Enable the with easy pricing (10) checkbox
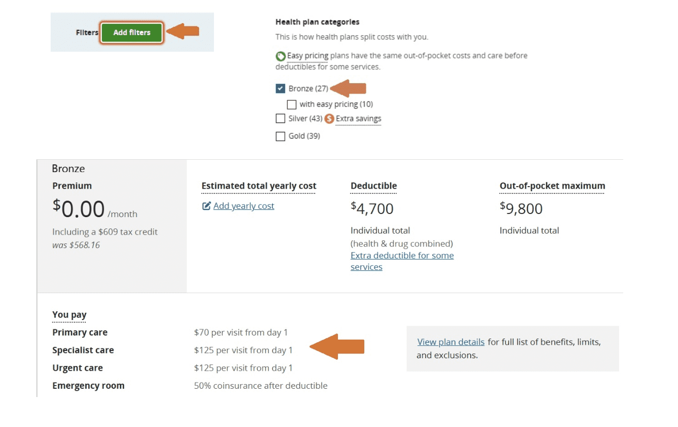This screenshot has width=678, height=427. [x=291, y=104]
